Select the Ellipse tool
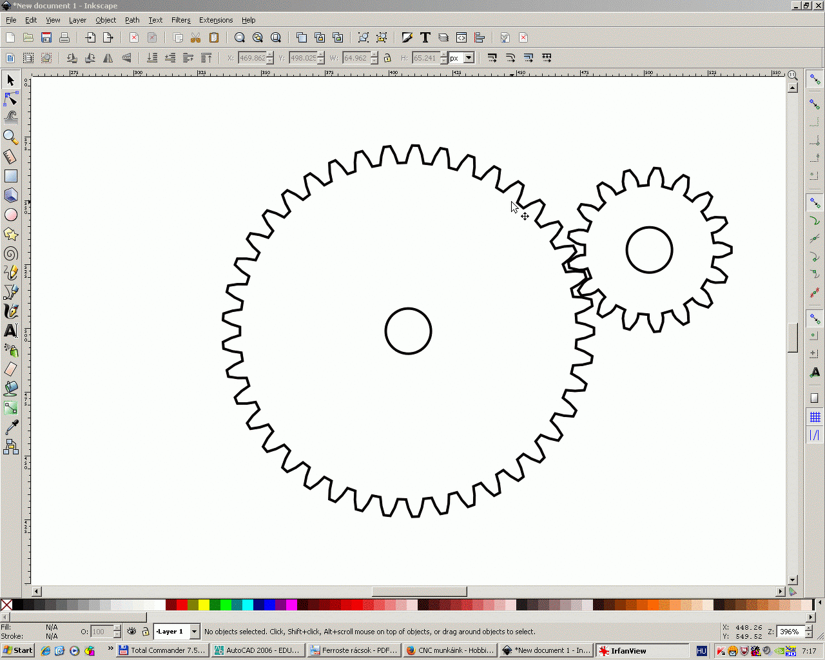825x660 pixels. click(x=11, y=215)
